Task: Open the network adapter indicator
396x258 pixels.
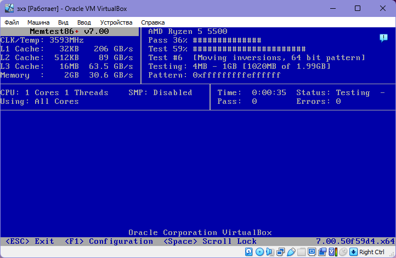Action: (x=280, y=252)
